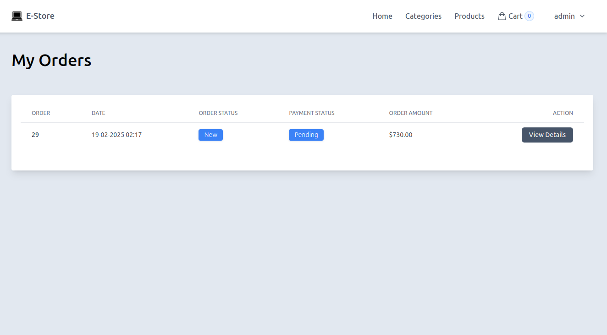Click the cart item count badge
Viewport: 607px width, 335px height.
(x=529, y=16)
